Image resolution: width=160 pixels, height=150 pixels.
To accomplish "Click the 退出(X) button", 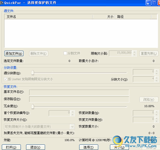I will tap(35, 147).
